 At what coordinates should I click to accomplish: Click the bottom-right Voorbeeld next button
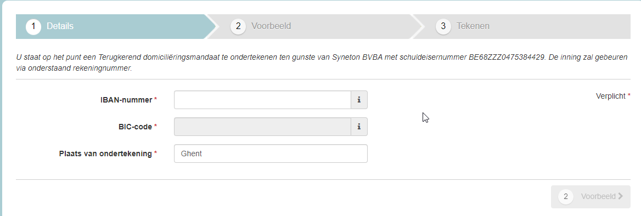591,197
